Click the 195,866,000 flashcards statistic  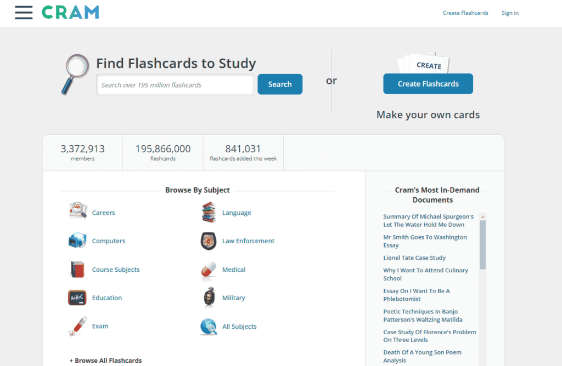(162, 152)
